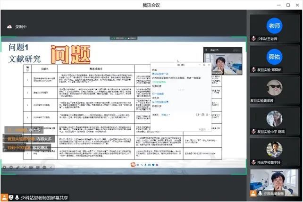Click the Sogou voice input microphone icon
Screen dimensions: 303x202
click(x=145, y=165)
